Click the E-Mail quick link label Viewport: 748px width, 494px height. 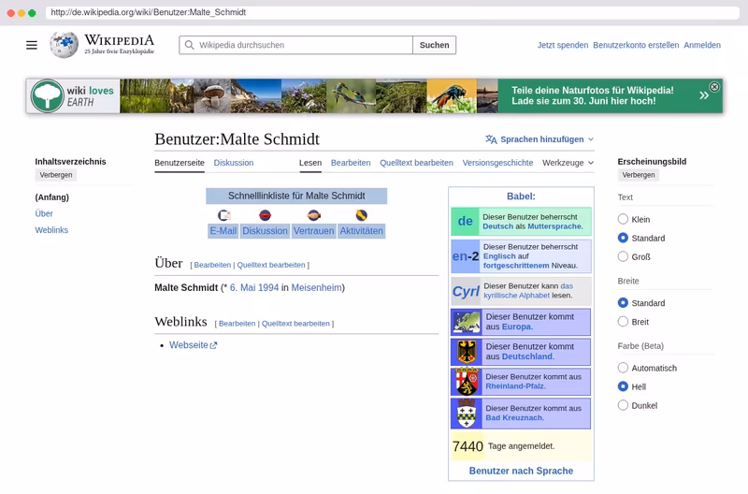point(223,231)
